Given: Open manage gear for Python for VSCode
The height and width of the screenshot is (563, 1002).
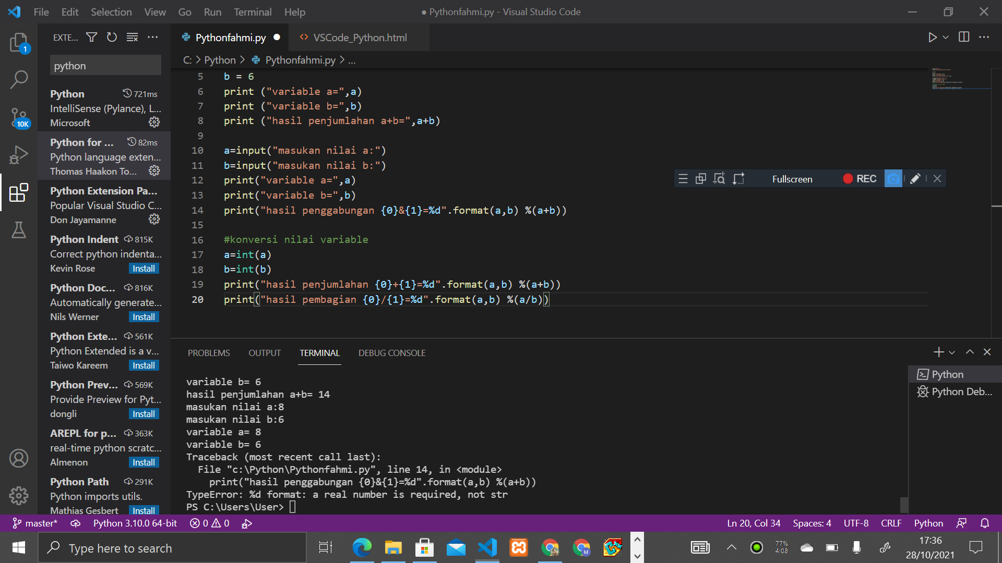Looking at the screenshot, I should tap(154, 170).
